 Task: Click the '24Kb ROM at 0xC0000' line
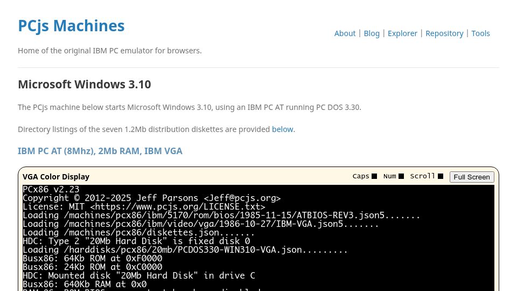(x=93, y=267)
